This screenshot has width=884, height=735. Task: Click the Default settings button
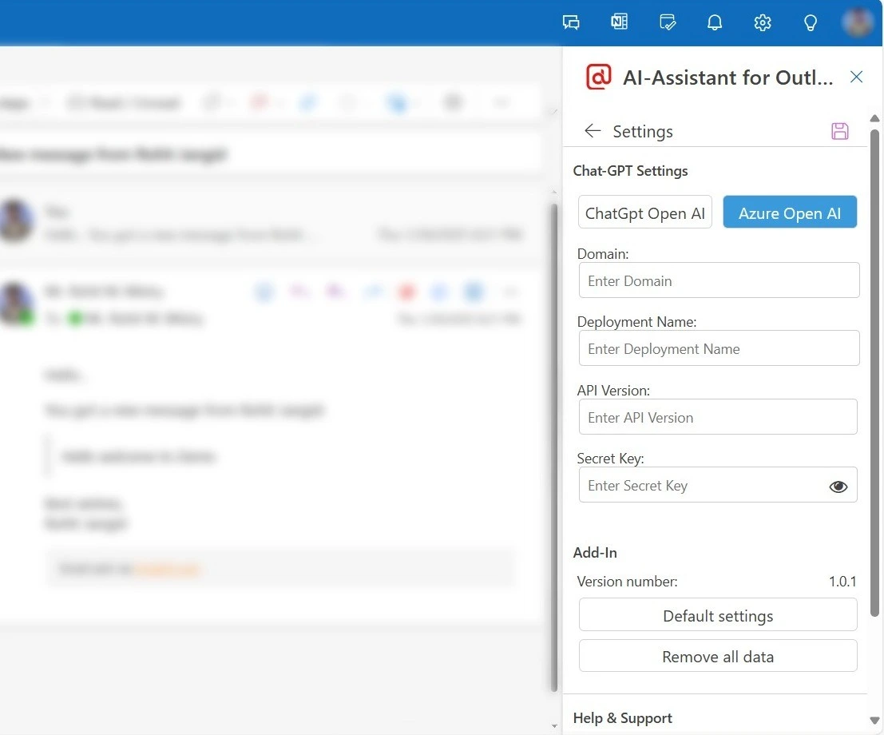click(x=718, y=615)
